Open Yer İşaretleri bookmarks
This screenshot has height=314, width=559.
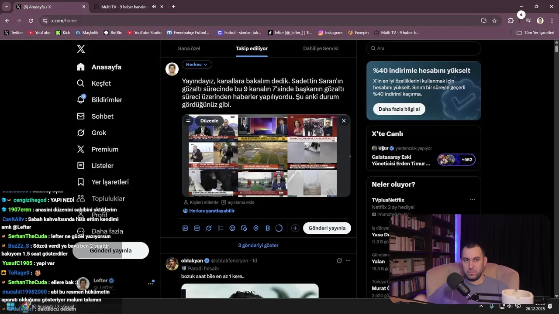[103, 182]
